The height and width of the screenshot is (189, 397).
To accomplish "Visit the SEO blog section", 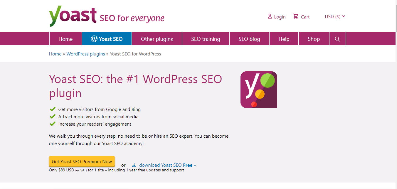I will click(x=249, y=39).
